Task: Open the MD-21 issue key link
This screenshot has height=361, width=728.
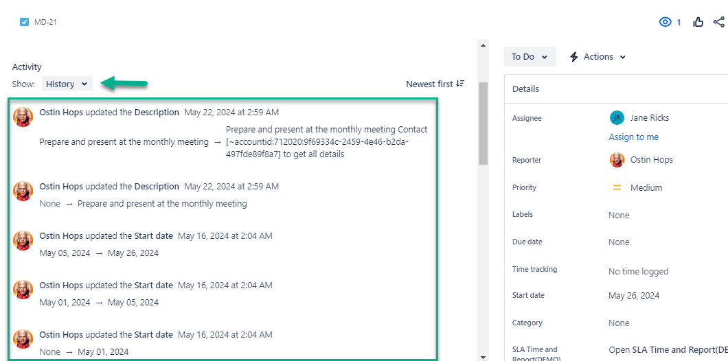Action: 45,22
